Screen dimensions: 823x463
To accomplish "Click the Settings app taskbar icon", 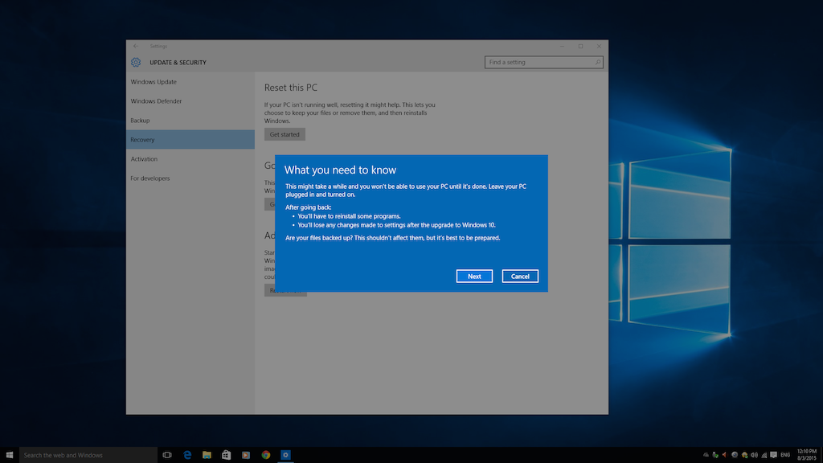I will 285,455.
